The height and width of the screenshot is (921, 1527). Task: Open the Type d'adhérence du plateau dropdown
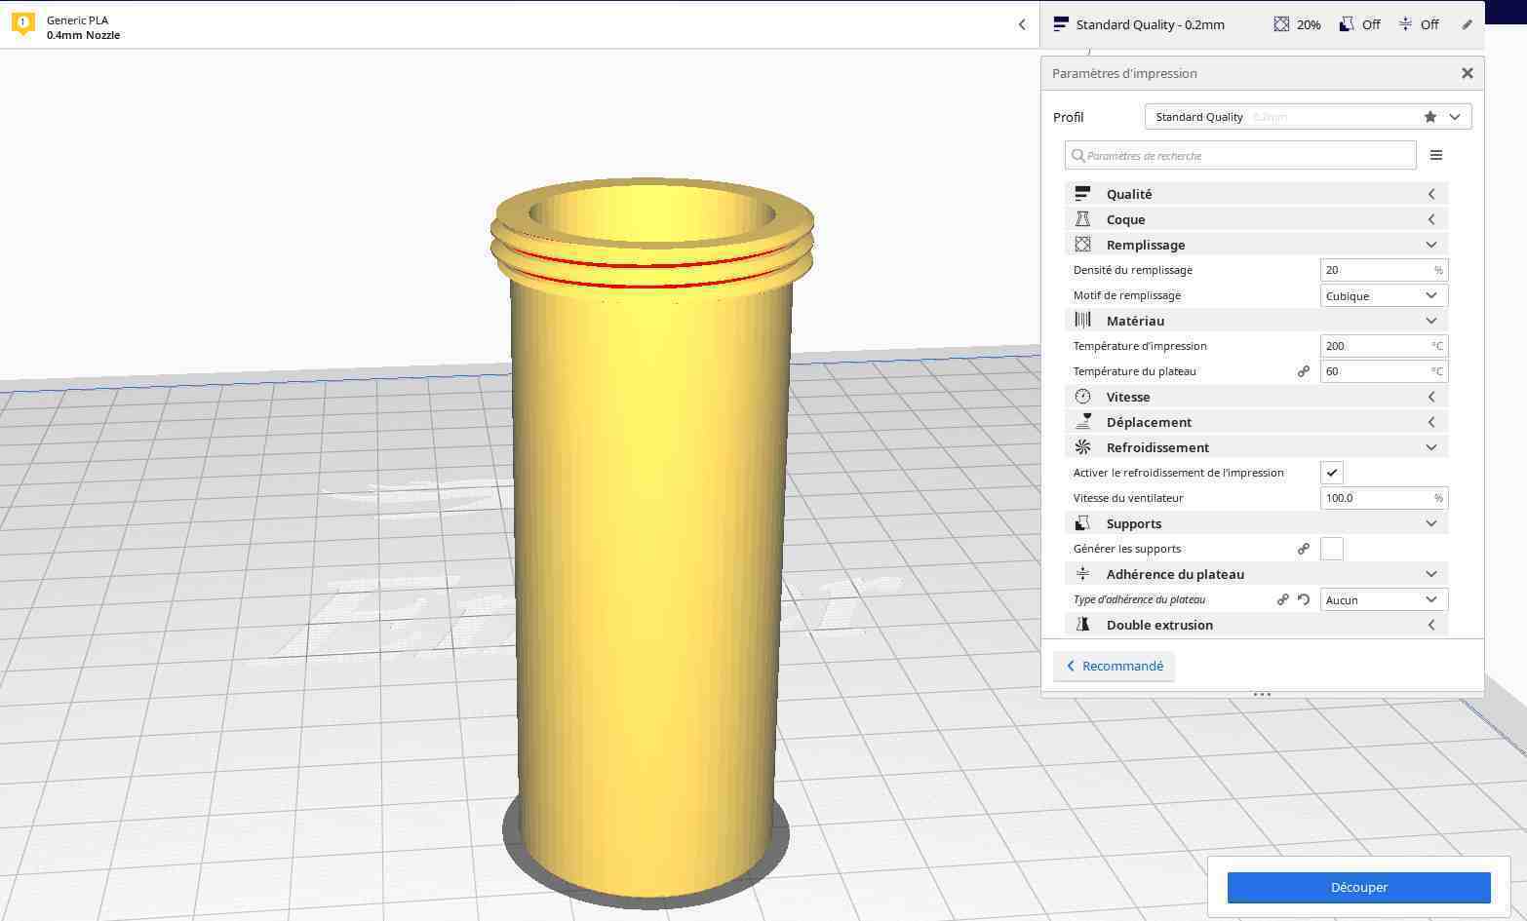pos(1382,599)
